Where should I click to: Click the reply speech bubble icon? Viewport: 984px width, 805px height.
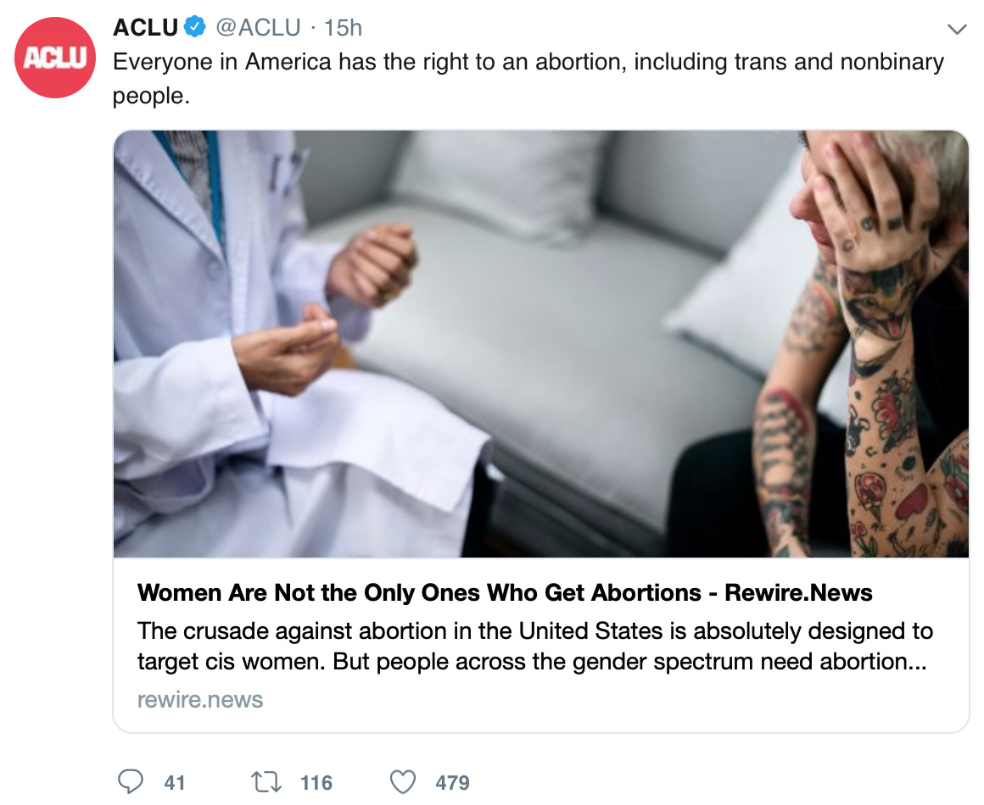coord(131,782)
